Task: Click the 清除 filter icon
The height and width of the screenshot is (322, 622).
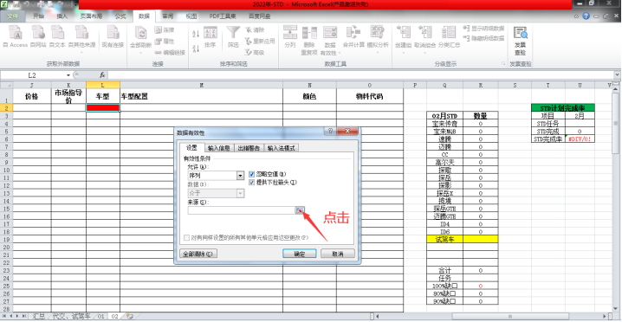Action: 249,29
